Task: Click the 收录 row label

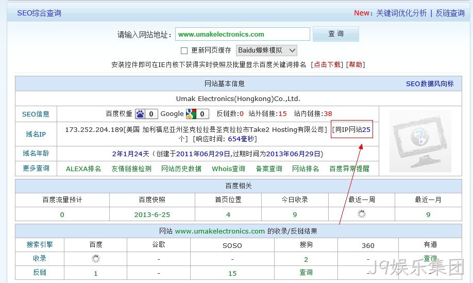Action: 40,259
